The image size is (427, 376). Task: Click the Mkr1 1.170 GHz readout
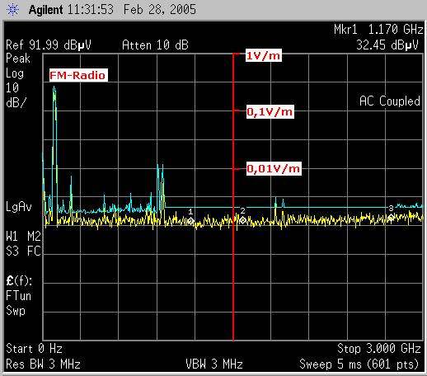[x=378, y=30]
